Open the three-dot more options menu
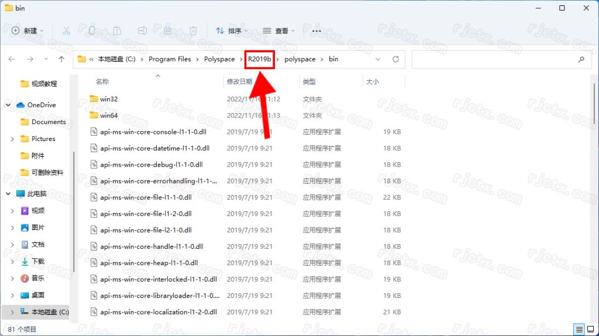 [316, 30]
